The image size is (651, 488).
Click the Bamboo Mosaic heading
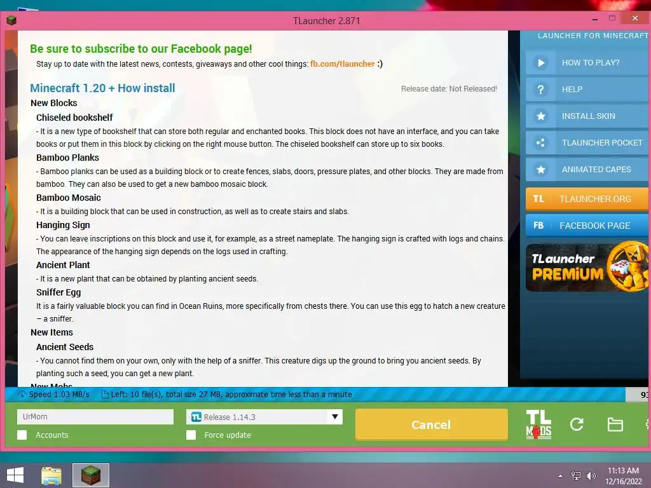(69, 198)
